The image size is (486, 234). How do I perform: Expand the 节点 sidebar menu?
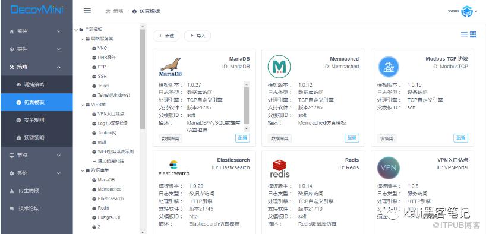click(x=59, y=155)
